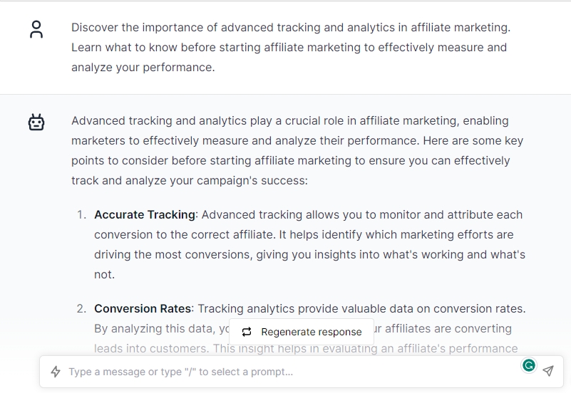The width and height of the screenshot is (571, 393).
Task: Click the lone word "not." ending item one
Action: (x=104, y=274)
